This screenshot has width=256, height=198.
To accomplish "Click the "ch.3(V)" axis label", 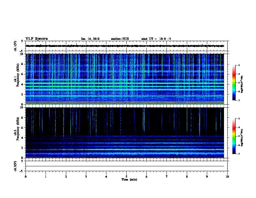I will (15, 166).
